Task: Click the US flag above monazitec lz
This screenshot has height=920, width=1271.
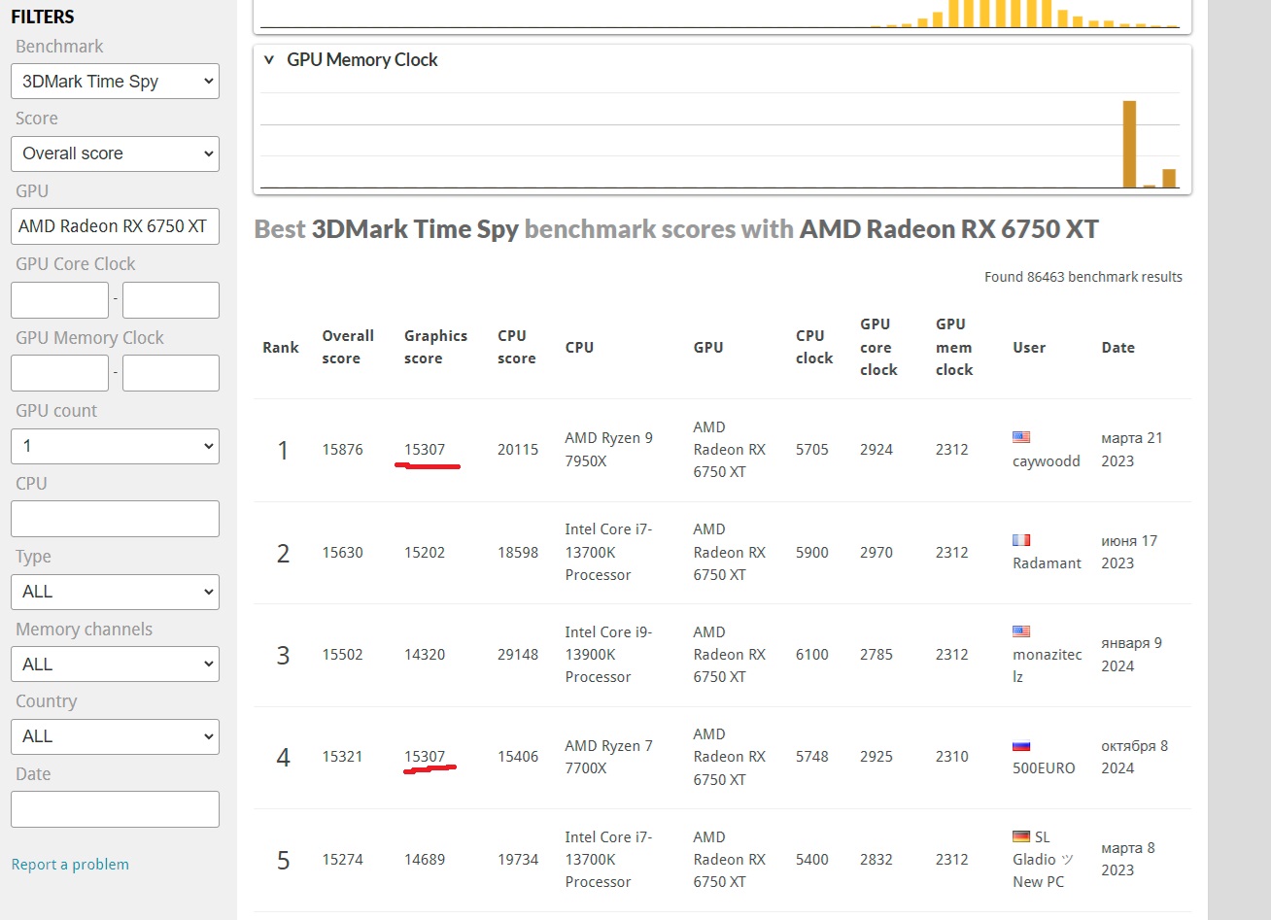Action: click(1021, 631)
